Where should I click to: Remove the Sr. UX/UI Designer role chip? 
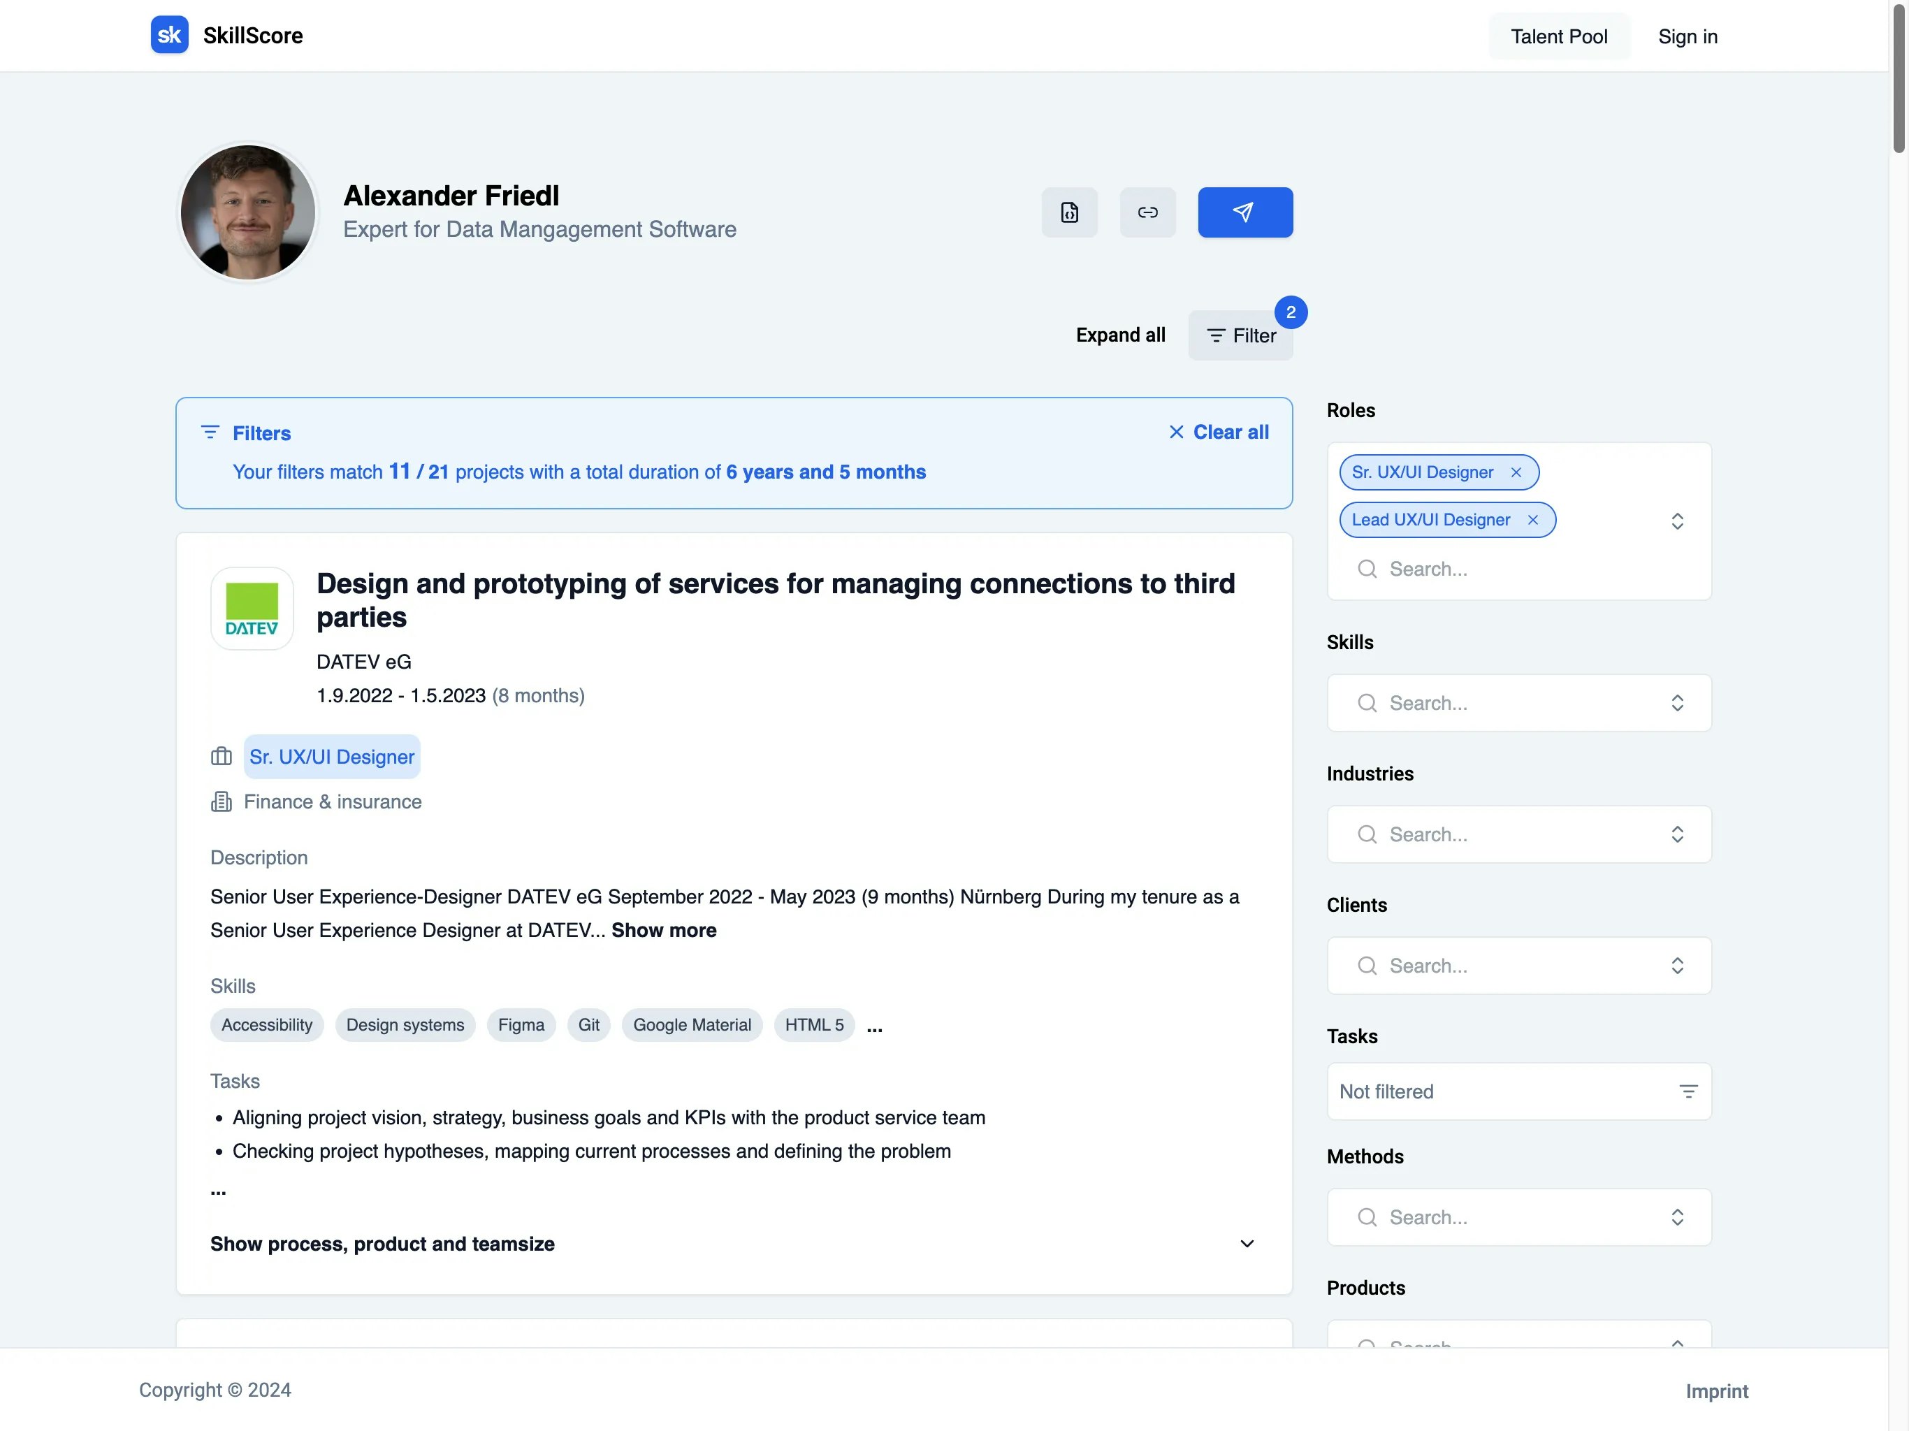1516,472
